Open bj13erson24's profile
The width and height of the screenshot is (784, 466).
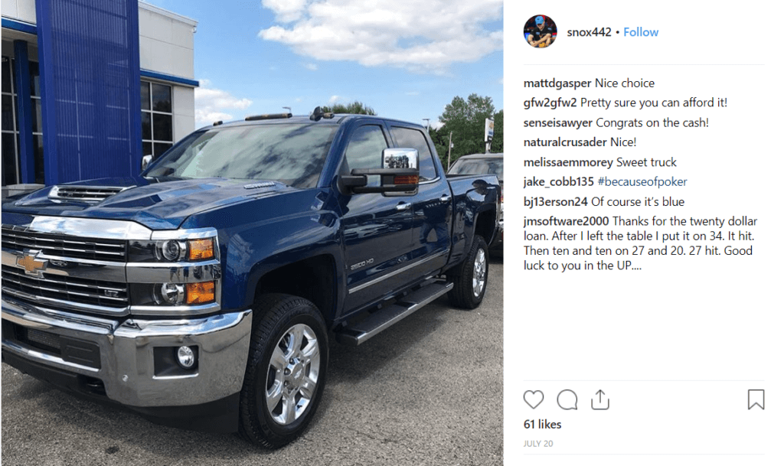[x=555, y=201]
